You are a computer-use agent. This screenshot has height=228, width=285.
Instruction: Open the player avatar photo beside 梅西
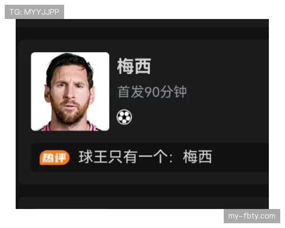tap(70, 92)
